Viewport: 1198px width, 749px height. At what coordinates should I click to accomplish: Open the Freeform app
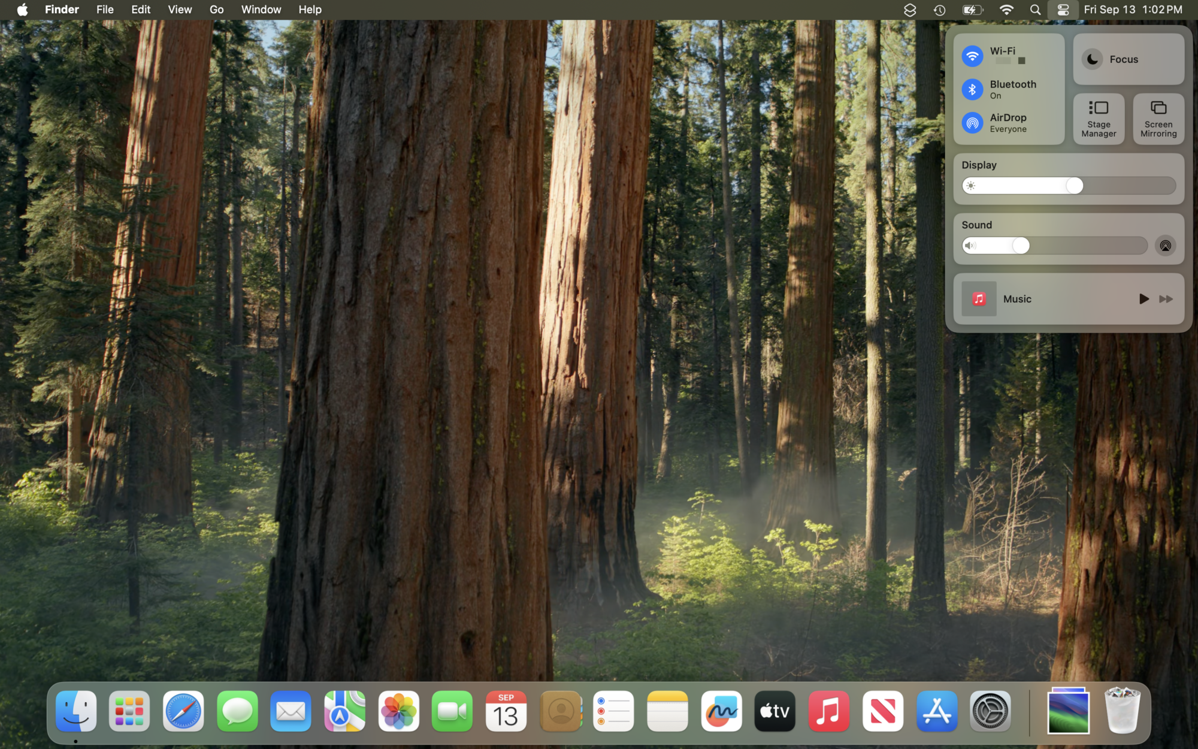[721, 711]
